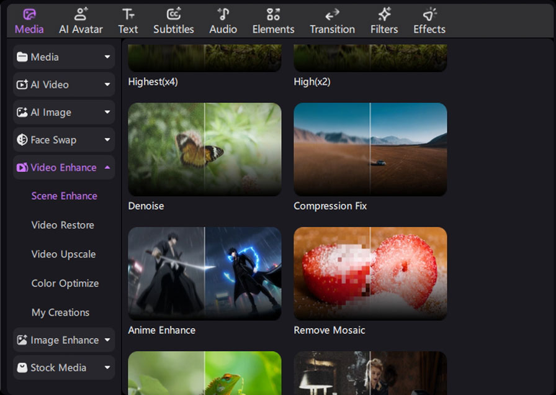Choose the Denoise butterfly thumbnail
556x395 pixels.
click(205, 150)
